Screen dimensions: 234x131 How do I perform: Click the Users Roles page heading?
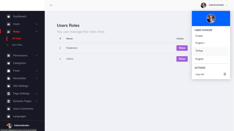(x=68, y=26)
